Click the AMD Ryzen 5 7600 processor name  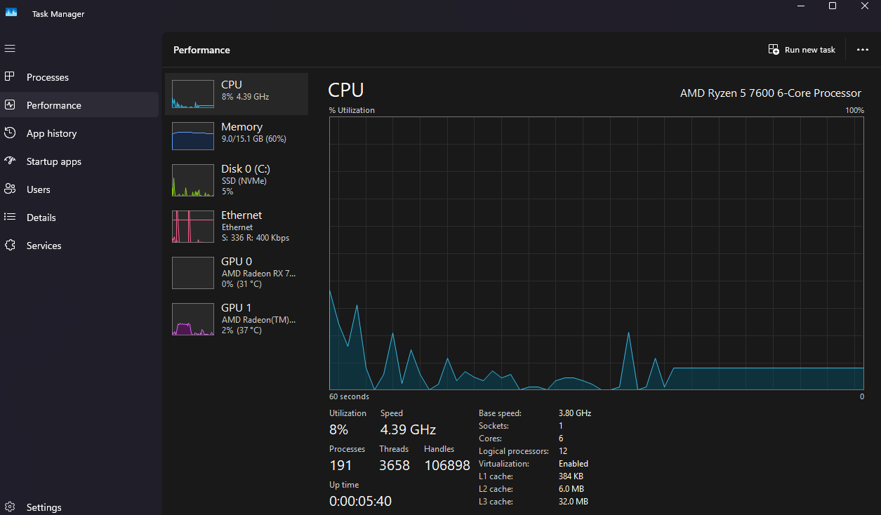(x=770, y=93)
